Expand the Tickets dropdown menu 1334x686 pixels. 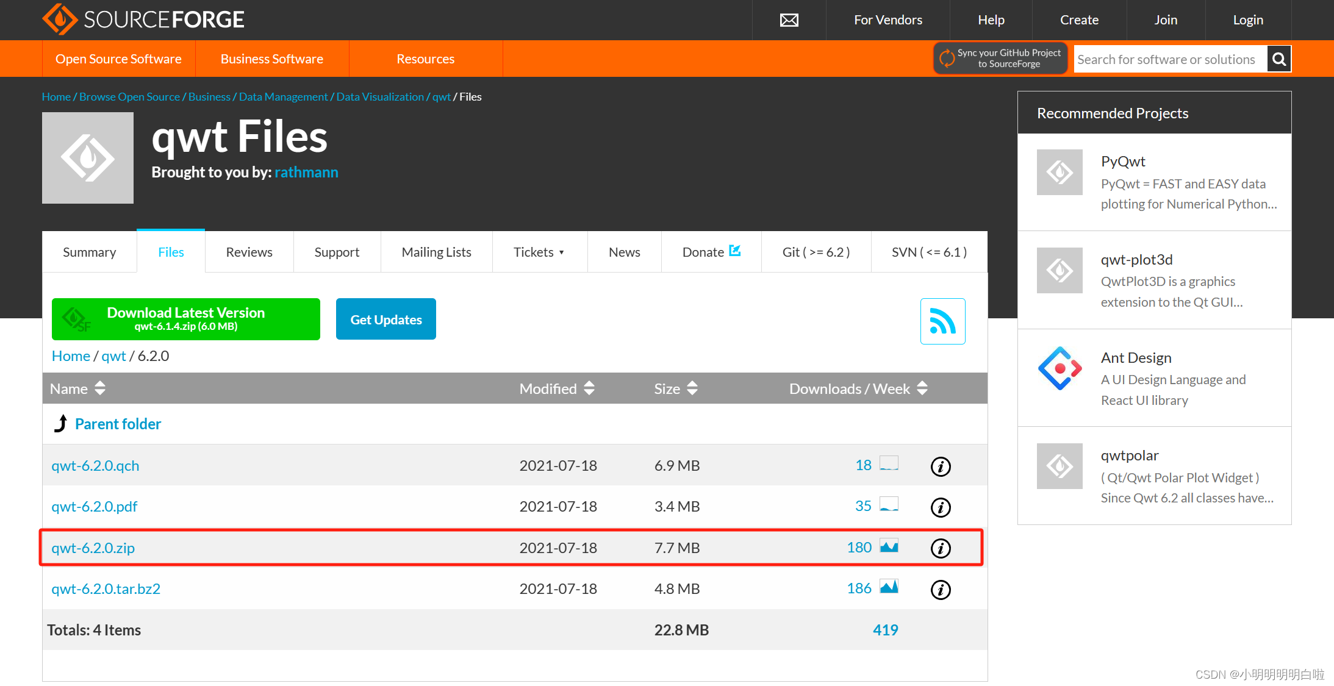(x=539, y=252)
